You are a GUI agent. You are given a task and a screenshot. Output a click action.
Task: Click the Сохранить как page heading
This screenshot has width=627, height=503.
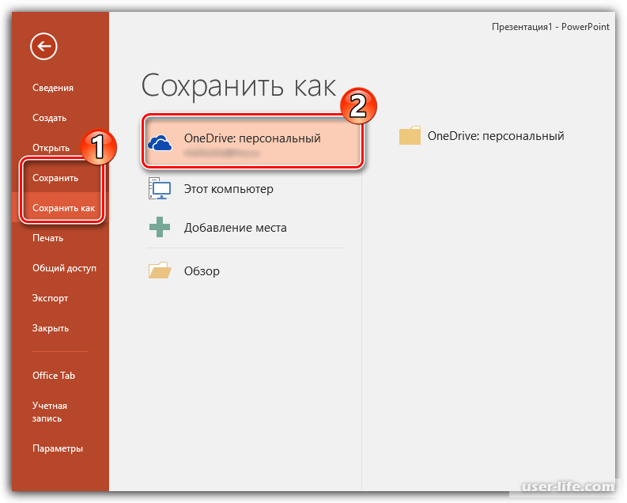pos(239,86)
